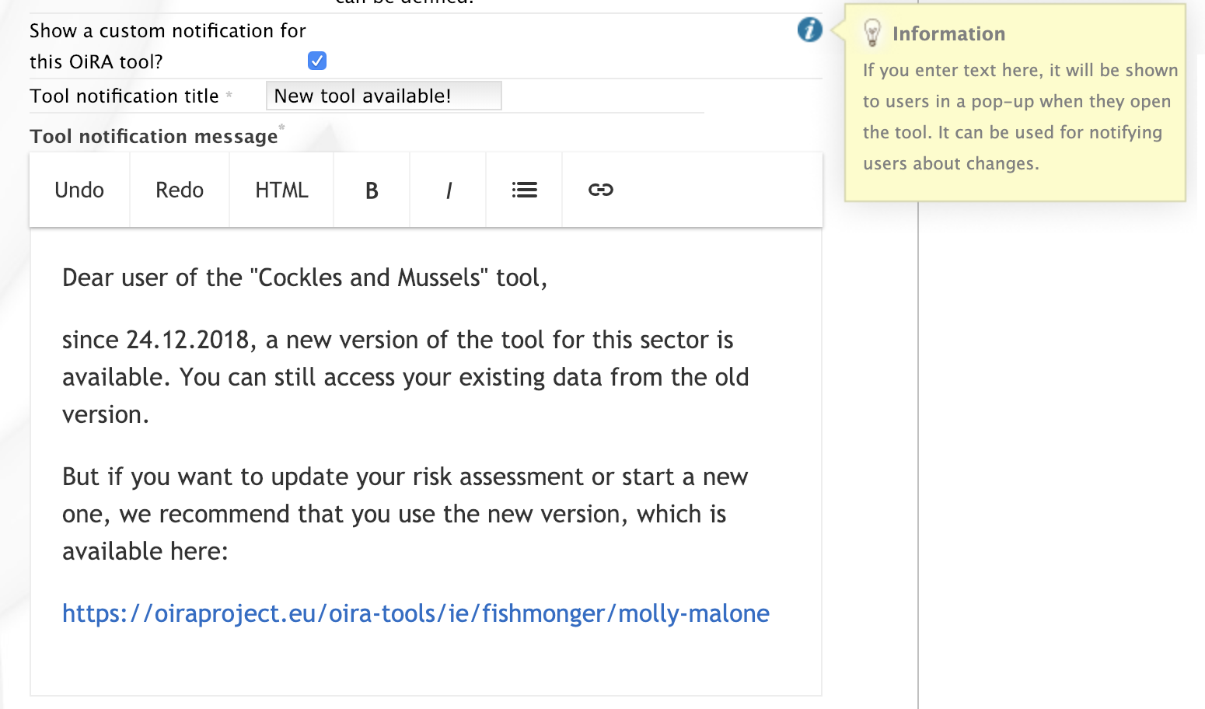Click the blue information icon
The image size is (1205, 709).
(809, 30)
